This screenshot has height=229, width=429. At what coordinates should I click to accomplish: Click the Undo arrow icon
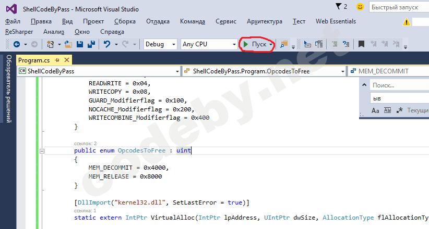point(107,45)
